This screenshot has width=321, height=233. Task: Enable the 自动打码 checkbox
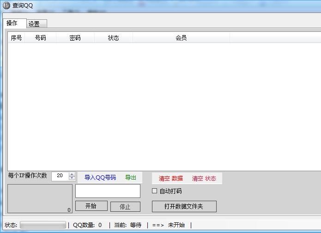[155, 191]
